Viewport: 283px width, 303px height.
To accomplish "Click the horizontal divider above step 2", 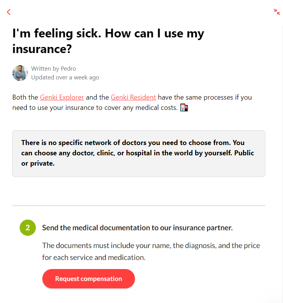I will pos(139,205).
